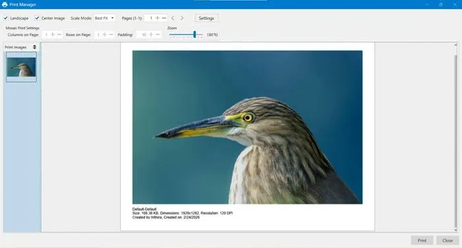Toggle the Landscape checkbox

(5, 18)
